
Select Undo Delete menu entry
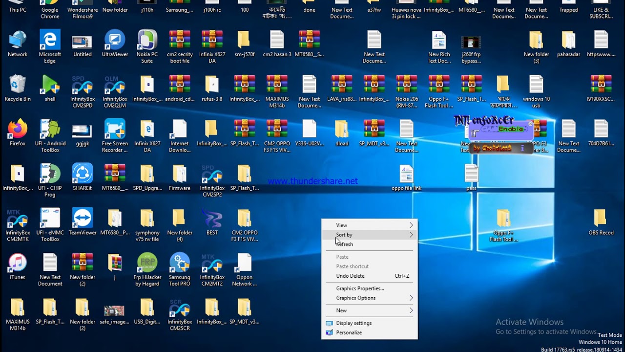tap(369, 276)
